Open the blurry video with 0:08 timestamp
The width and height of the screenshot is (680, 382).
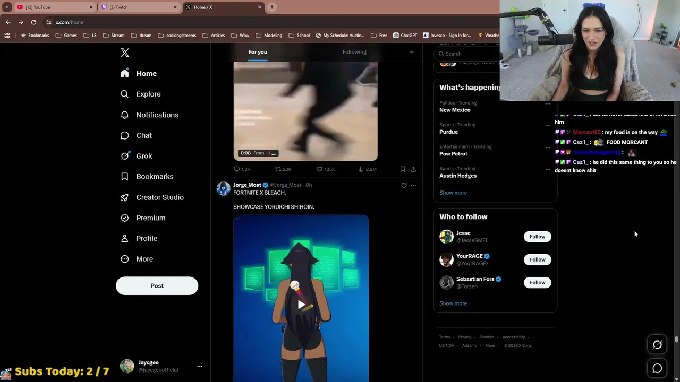[305, 111]
